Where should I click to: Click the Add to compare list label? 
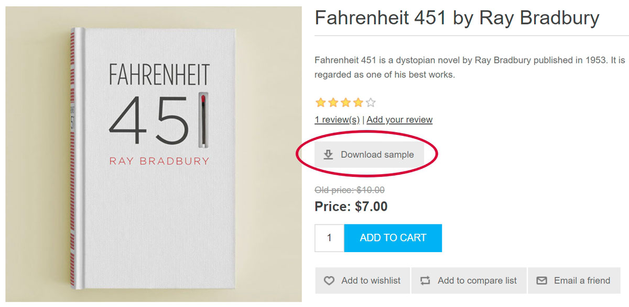click(x=477, y=281)
